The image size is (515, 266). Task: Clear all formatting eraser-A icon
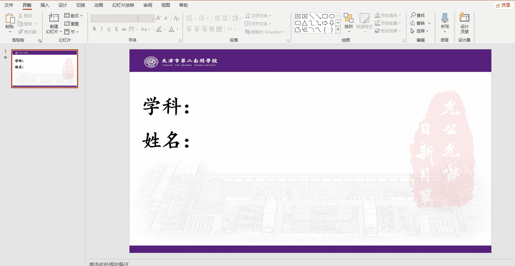point(176,18)
